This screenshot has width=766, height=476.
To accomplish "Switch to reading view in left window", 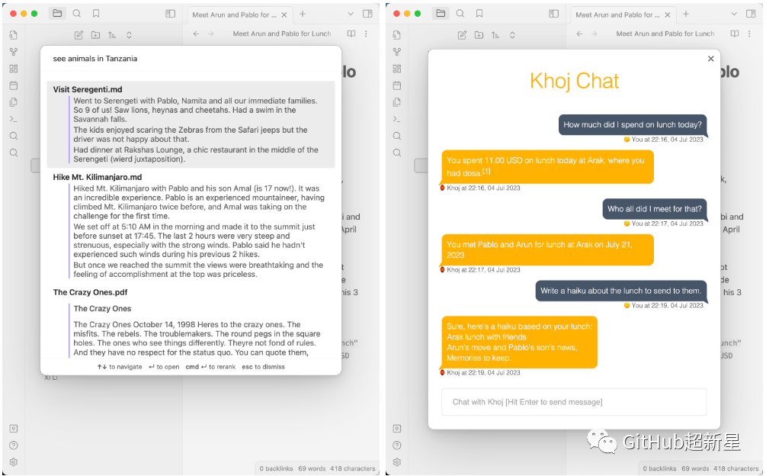I will tap(351, 34).
